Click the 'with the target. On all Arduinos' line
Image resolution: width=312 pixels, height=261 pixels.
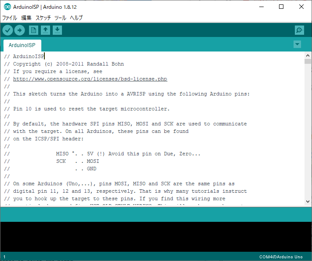click(x=96, y=131)
